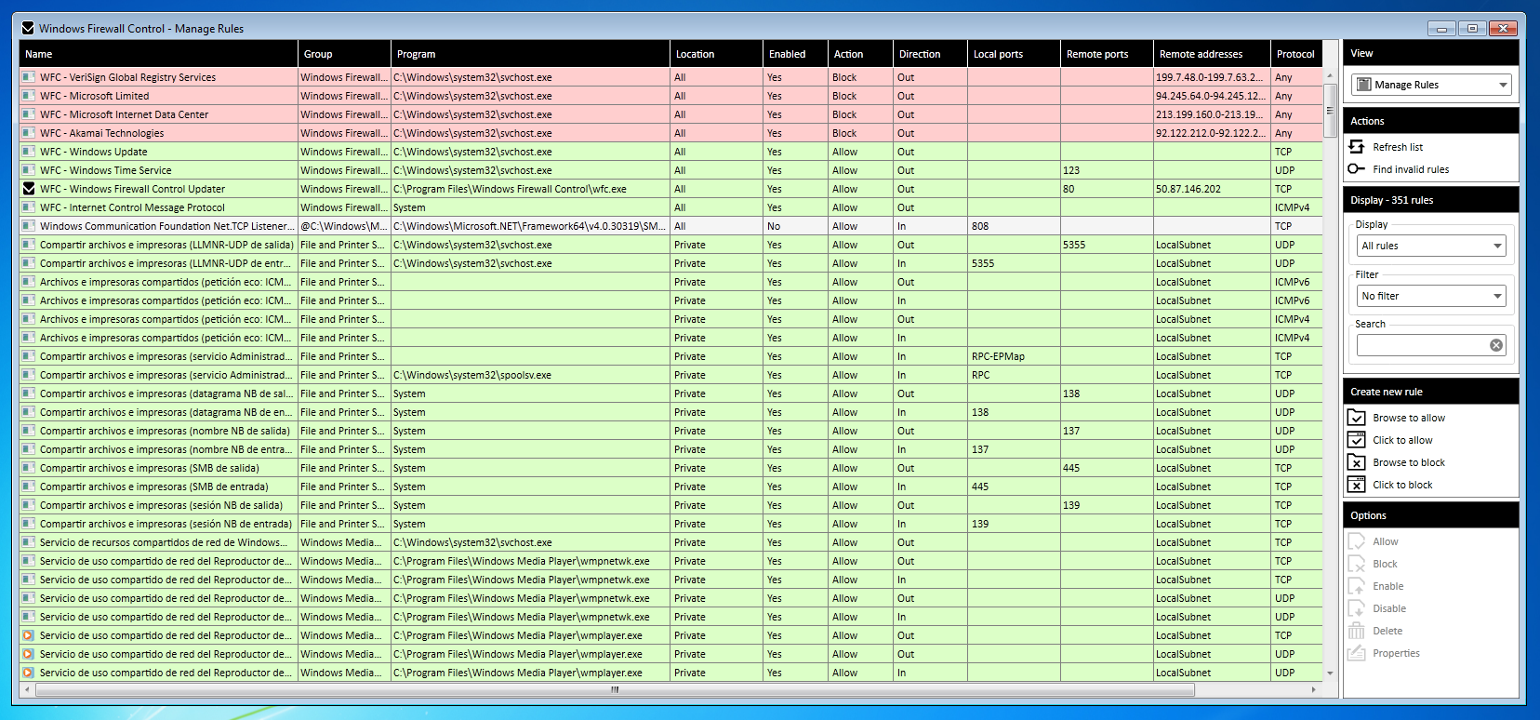
Task: Click the row icon for the SMB de entrada rule
Action: coord(29,487)
